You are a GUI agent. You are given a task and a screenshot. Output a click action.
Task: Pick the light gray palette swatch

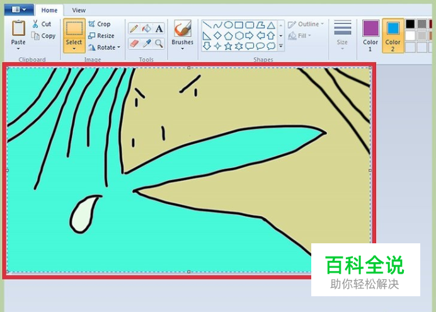pyautogui.click(x=422, y=35)
